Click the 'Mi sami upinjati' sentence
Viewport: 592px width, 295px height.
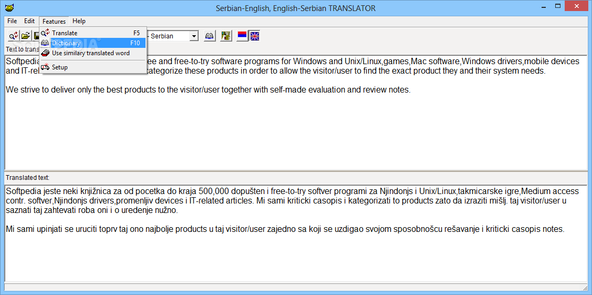click(x=285, y=229)
